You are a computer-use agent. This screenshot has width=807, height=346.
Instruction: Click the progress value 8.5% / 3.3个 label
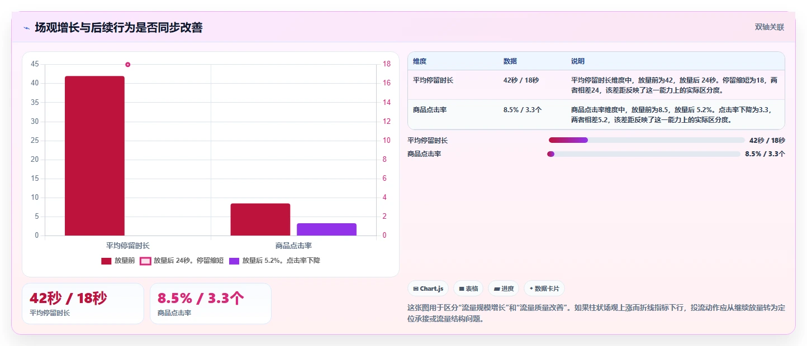pyautogui.click(x=765, y=154)
